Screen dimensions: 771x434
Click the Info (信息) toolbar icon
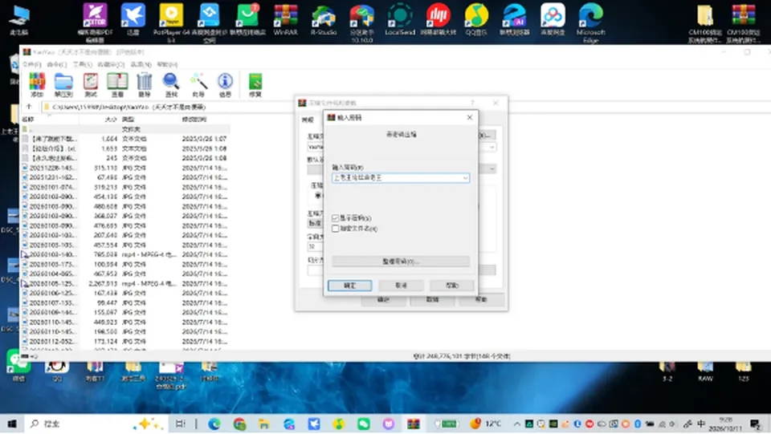pos(225,85)
